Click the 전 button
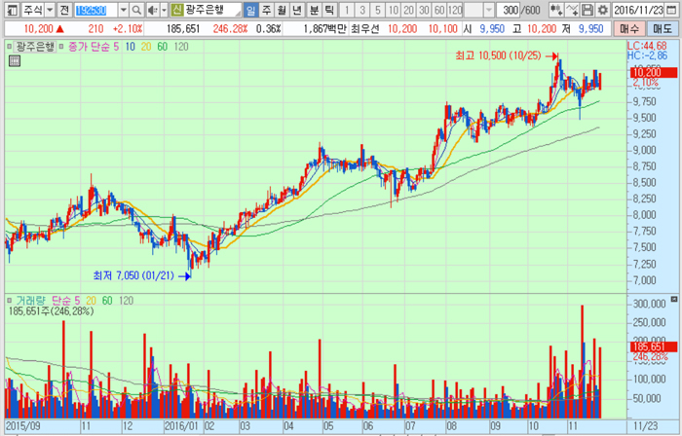 pos(64,10)
